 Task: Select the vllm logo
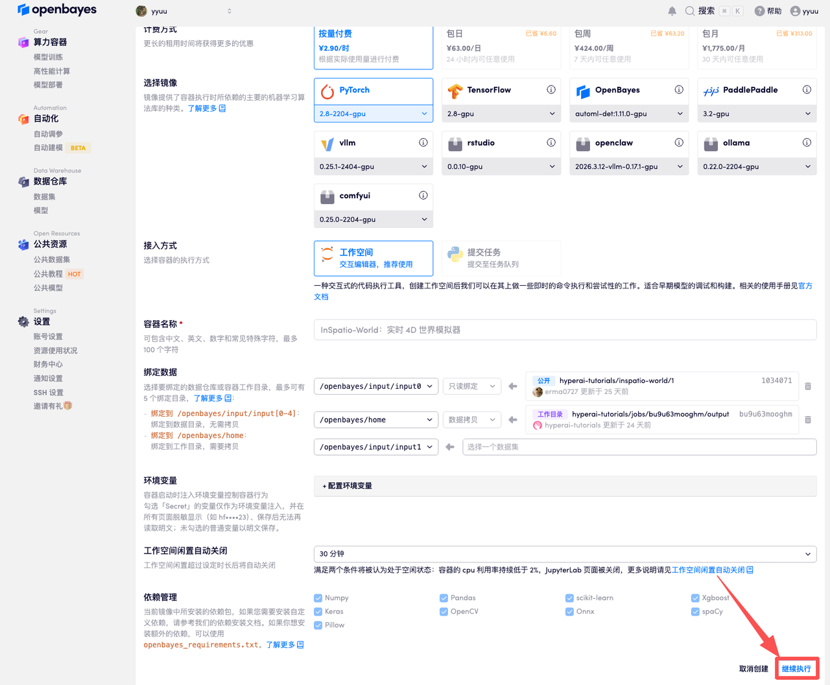327,144
